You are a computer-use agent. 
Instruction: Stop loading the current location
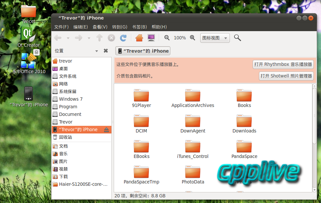pos(111,38)
